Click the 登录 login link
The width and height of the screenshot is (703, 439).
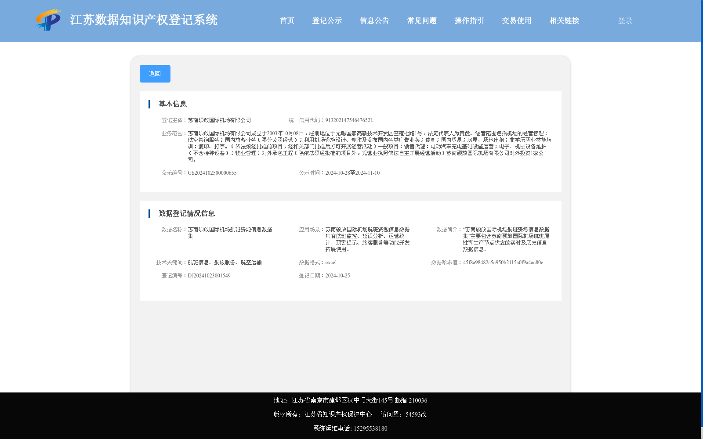625,21
